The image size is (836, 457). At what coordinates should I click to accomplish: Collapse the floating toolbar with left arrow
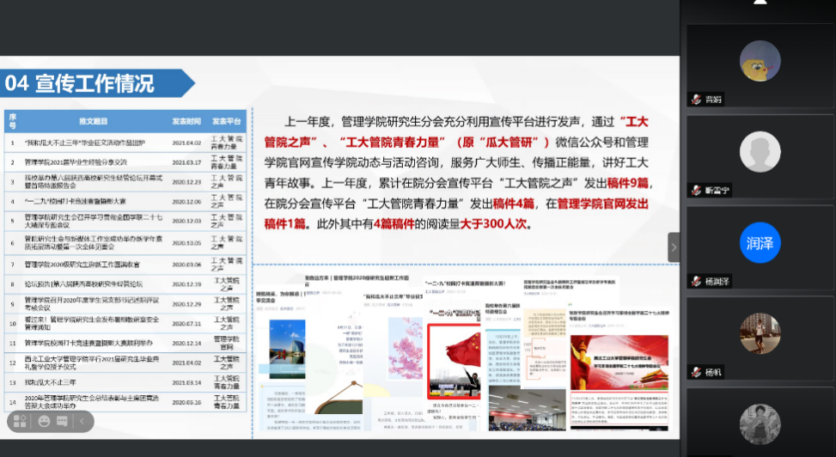point(82,422)
